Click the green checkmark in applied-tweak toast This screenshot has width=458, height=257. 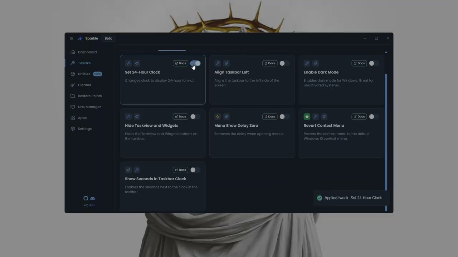[320, 198]
